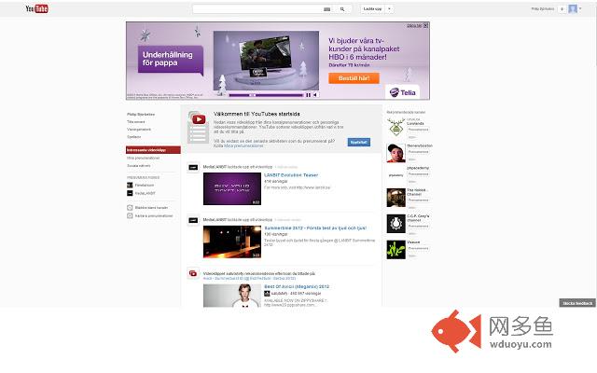Click the red recommendation icon above the Avicii video

pos(193,273)
